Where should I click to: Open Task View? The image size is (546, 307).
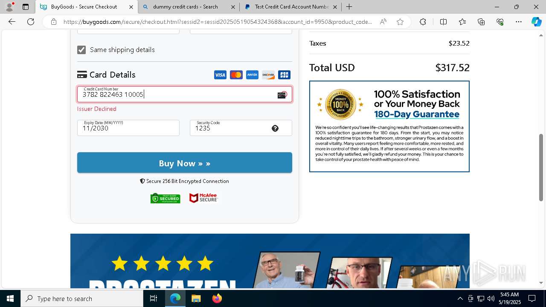(x=154, y=298)
